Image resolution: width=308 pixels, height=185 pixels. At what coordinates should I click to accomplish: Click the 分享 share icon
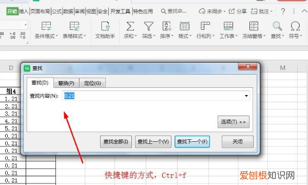(232, 11)
